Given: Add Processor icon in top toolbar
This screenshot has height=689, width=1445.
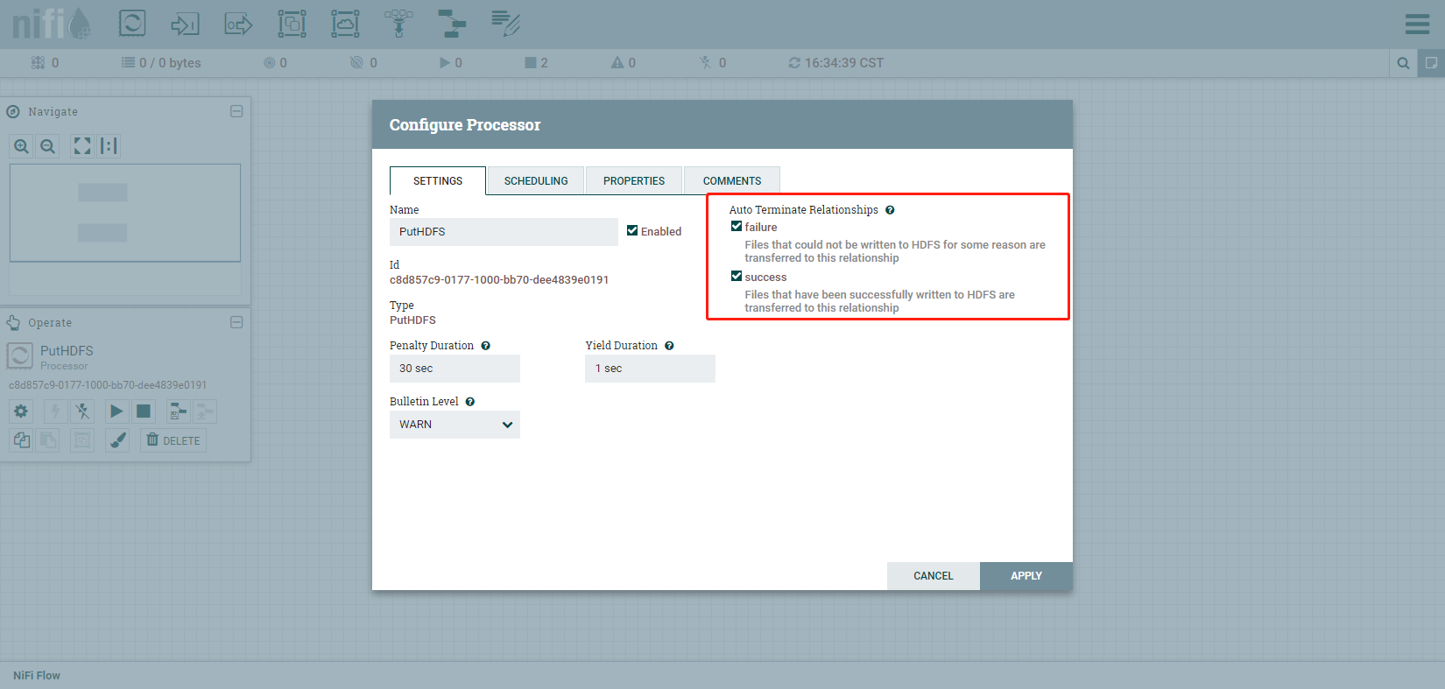Looking at the screenshot, I should tap(132, 23).
